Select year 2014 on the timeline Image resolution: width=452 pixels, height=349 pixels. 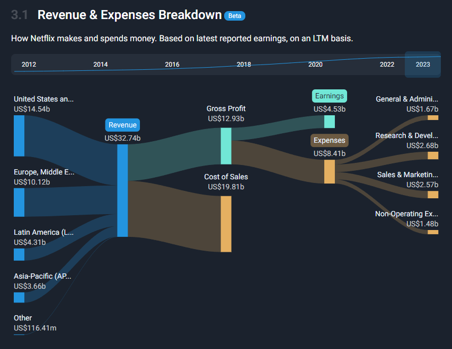click(100, 65)
